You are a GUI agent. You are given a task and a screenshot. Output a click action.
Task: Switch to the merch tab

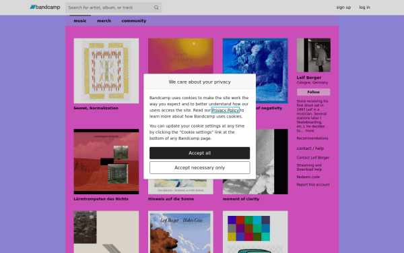pyautogui.click(x=104, y=21)
